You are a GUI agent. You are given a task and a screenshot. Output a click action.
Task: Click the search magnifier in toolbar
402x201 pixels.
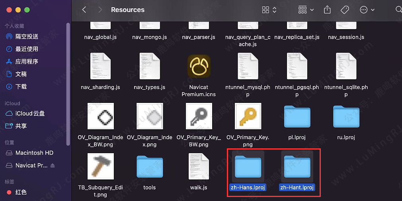click(398, 10)
